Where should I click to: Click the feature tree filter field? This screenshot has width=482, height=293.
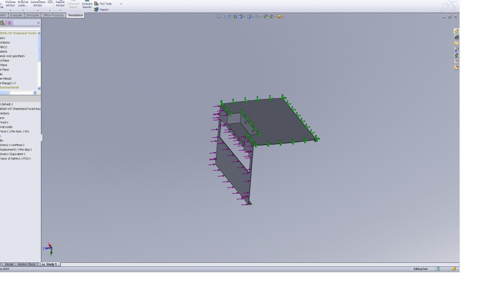[20, 28]
